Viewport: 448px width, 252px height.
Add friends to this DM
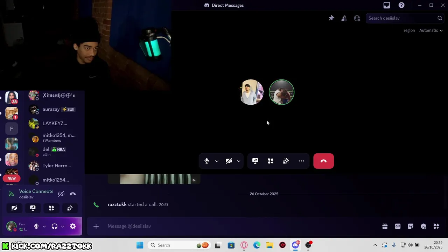(344, 18)
